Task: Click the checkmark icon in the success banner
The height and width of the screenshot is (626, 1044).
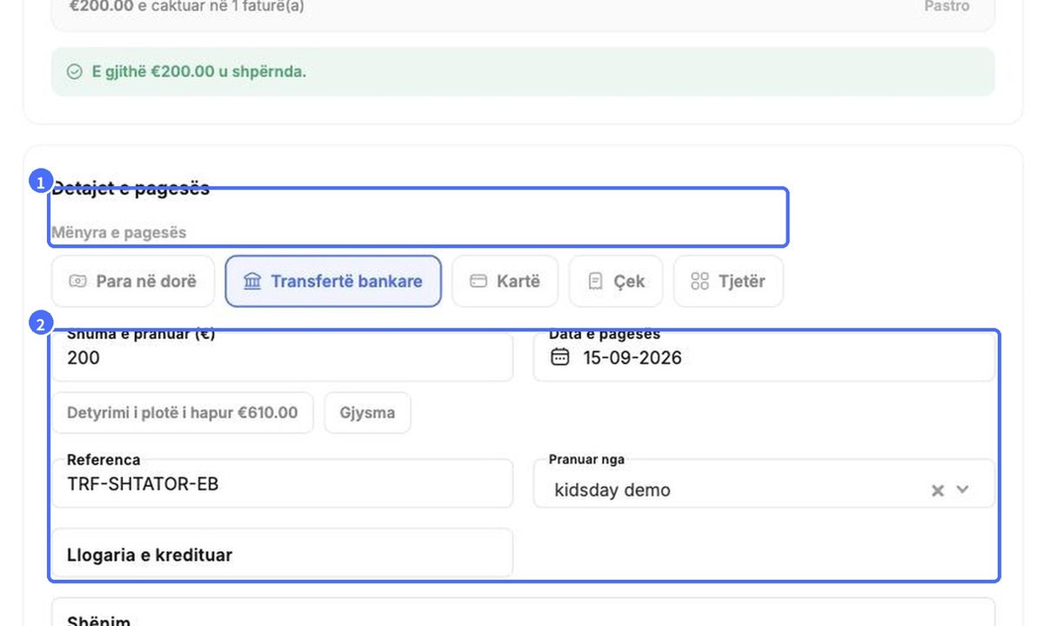Action: [75, 71]
